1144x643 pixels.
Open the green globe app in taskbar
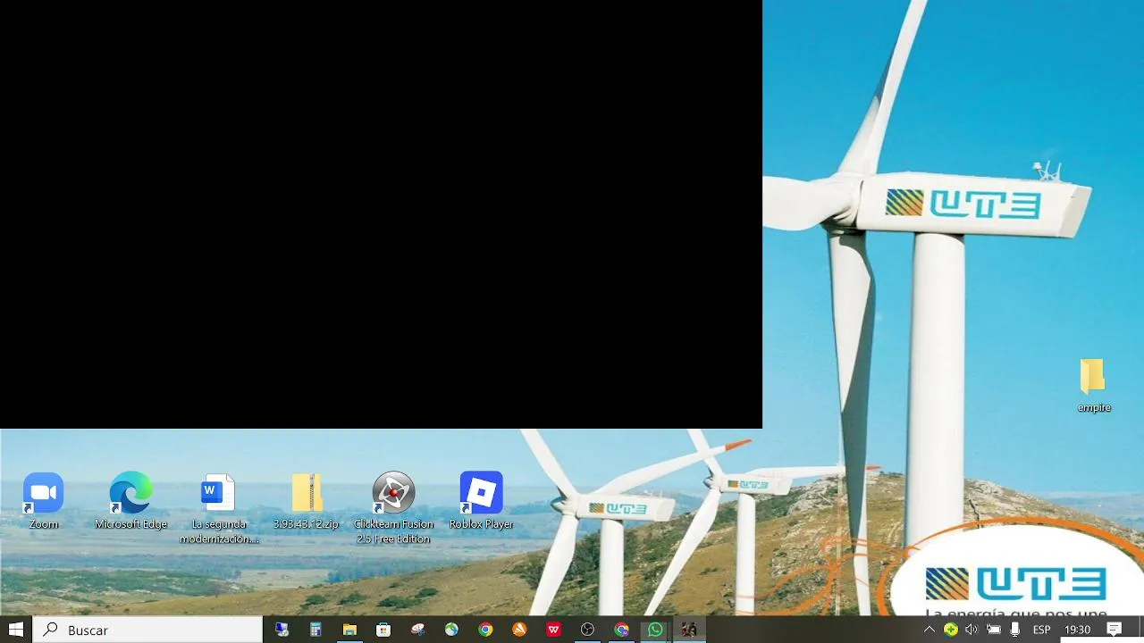pos(451,630)
